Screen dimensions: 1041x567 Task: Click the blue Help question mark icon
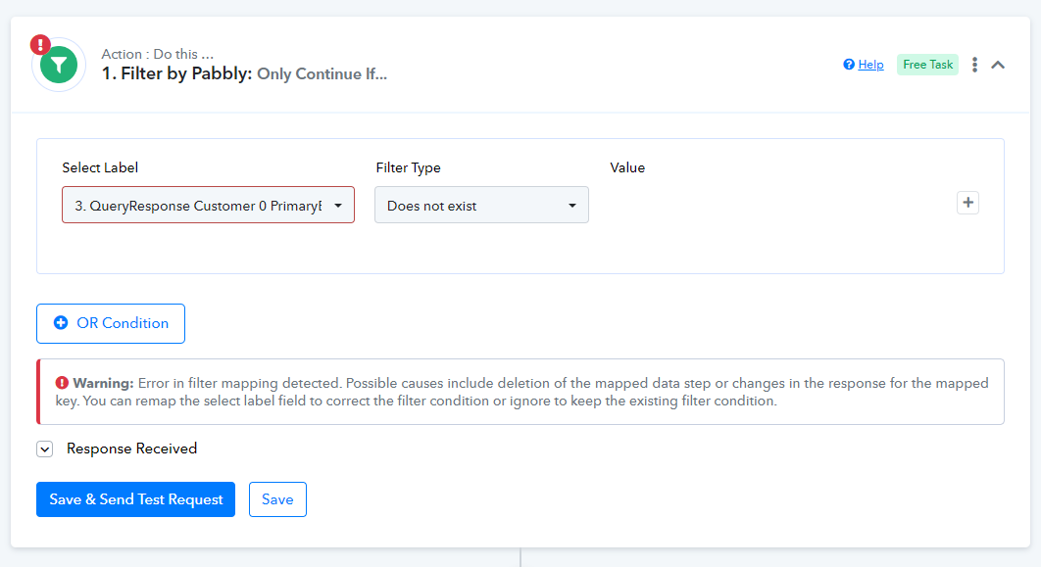pos(849,65)
